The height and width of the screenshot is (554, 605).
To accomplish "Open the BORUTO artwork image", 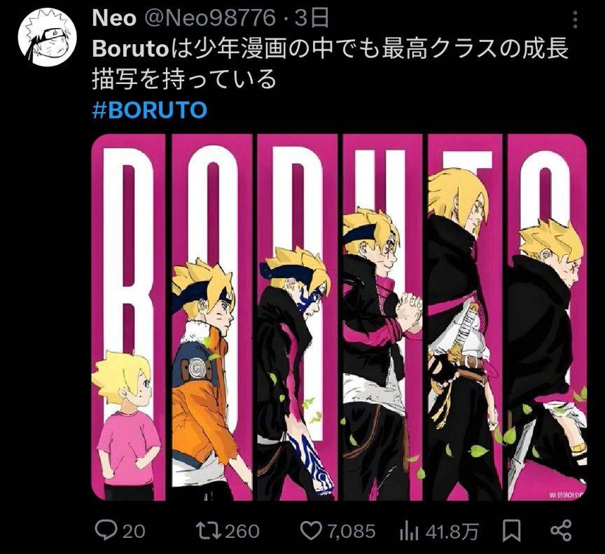I will 339,317.
